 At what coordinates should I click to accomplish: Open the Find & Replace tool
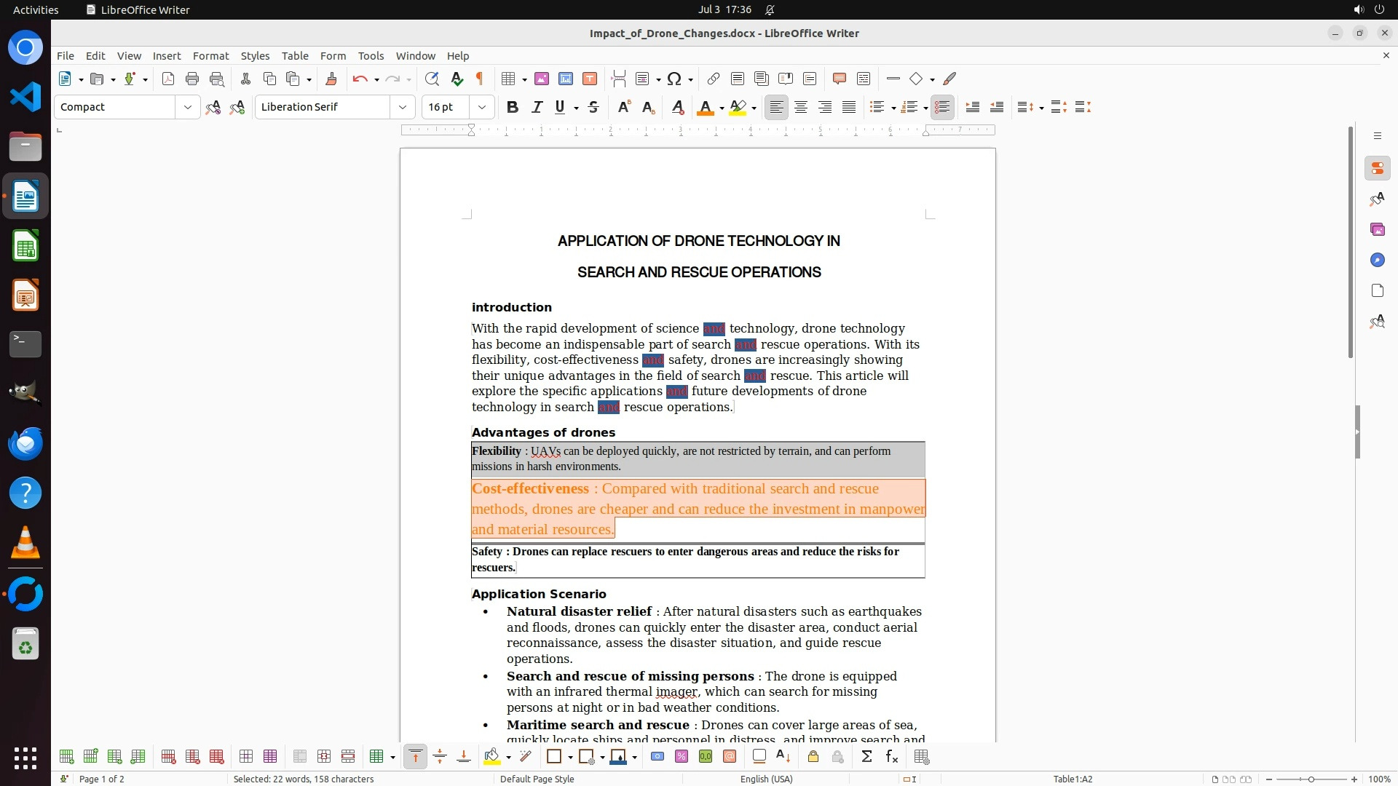pos(432,79)
